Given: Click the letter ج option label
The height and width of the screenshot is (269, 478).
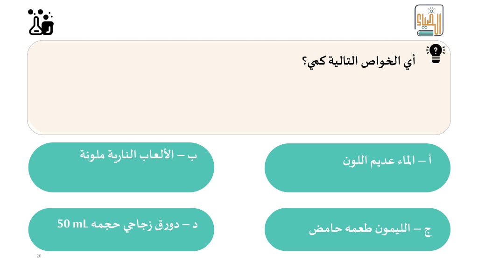Looking at the screenshot, I should pyautogui.click(x=428, y=231).
